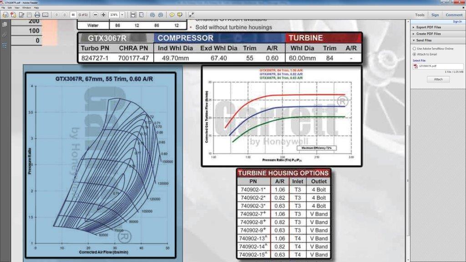Select the highlight text tool

(180, 15)
